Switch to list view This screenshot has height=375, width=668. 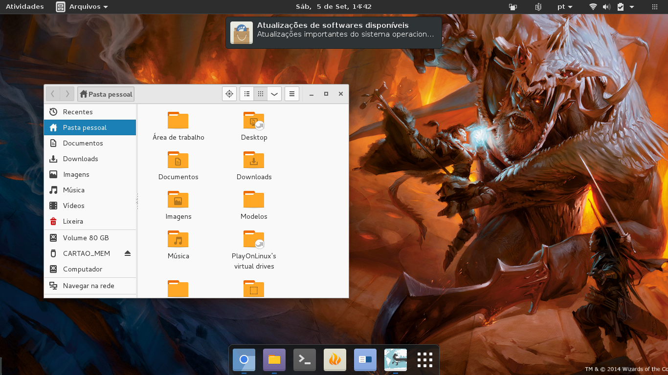click(x=247, y=94)
